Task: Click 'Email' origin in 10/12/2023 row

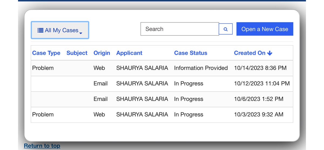Action: pyautogui.click(x=100, y=83)
